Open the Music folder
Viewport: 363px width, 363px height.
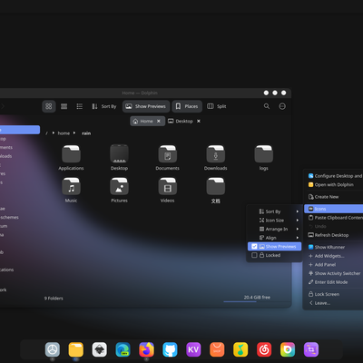tap(71, 190)
